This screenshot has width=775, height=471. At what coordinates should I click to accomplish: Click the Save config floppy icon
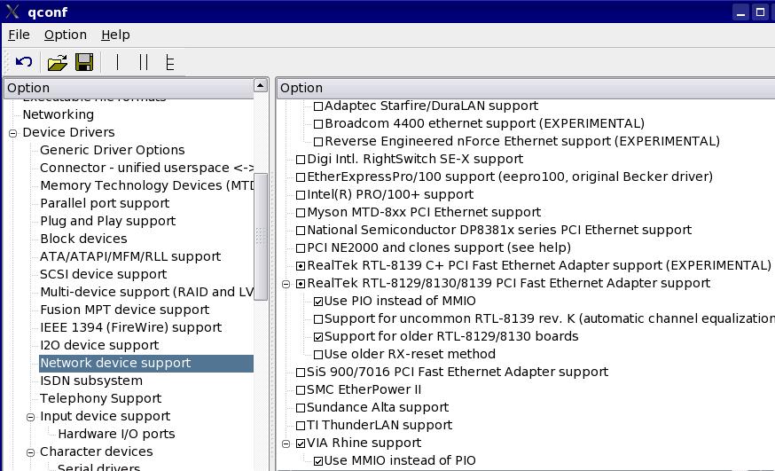[84, 62]
